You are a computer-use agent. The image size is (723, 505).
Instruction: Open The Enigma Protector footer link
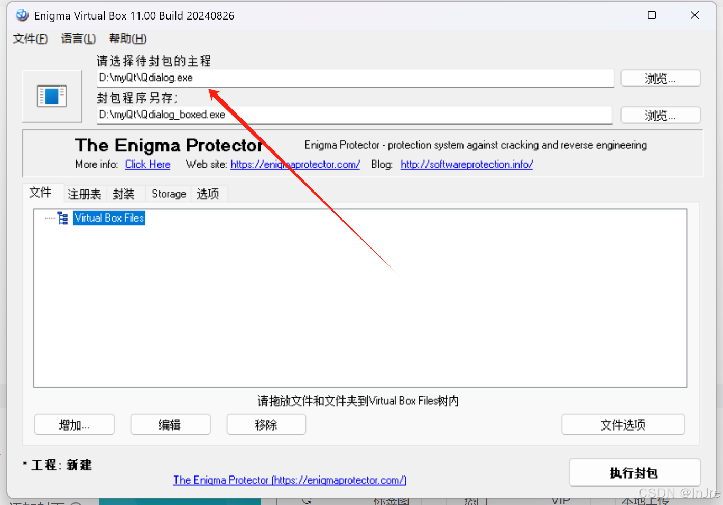click(290, 480)
